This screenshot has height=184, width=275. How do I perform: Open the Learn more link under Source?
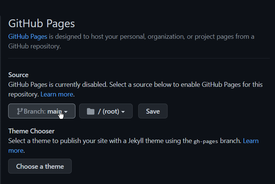[57, 94]
